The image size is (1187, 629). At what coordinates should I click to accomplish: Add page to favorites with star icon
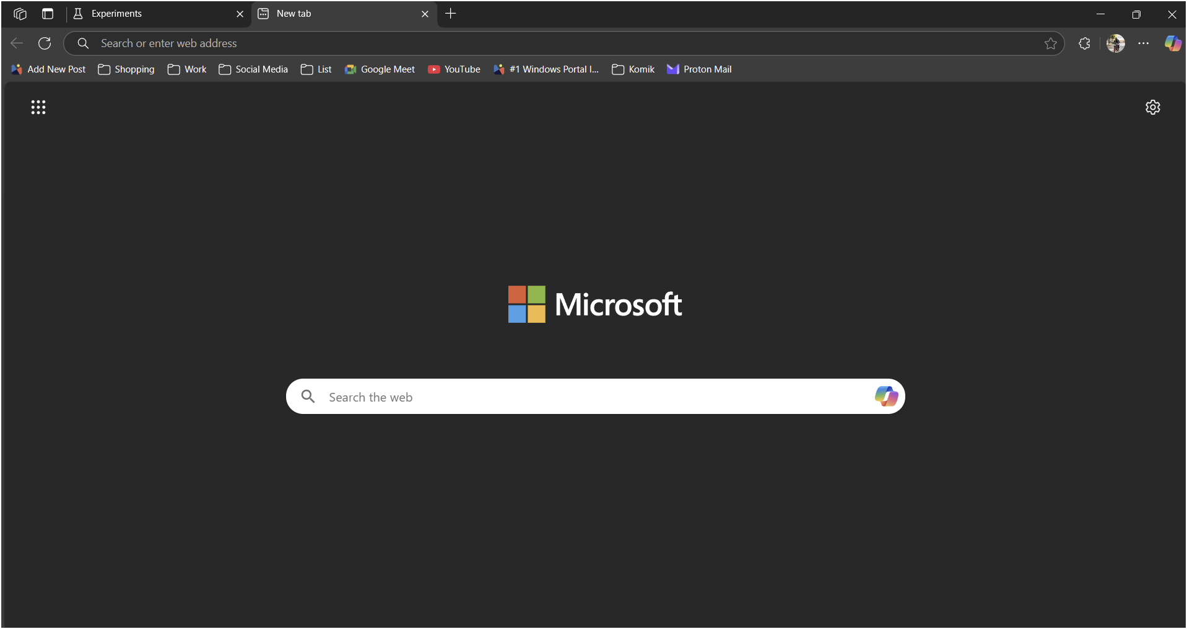click(1051, 43)
